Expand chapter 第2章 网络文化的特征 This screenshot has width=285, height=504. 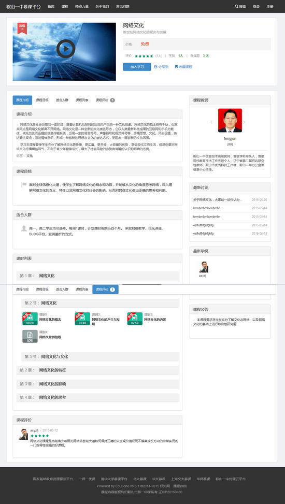tap(97, 370)
